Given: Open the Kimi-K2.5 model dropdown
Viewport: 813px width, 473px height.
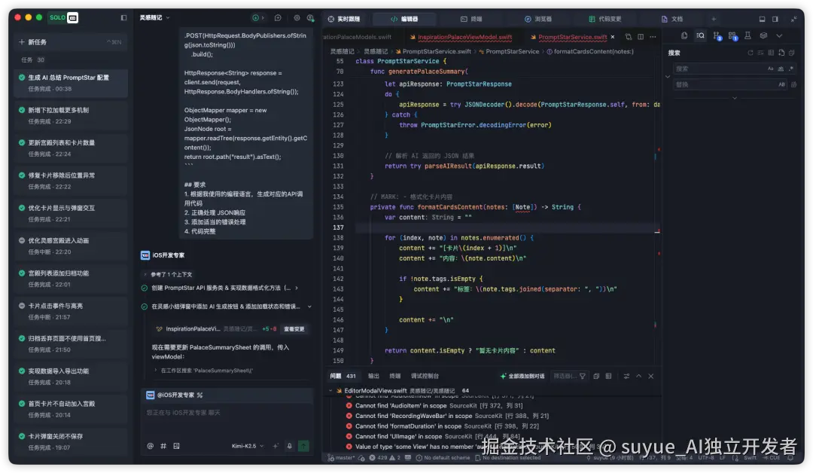Looking at the screenshot, I should click(248, 446).
